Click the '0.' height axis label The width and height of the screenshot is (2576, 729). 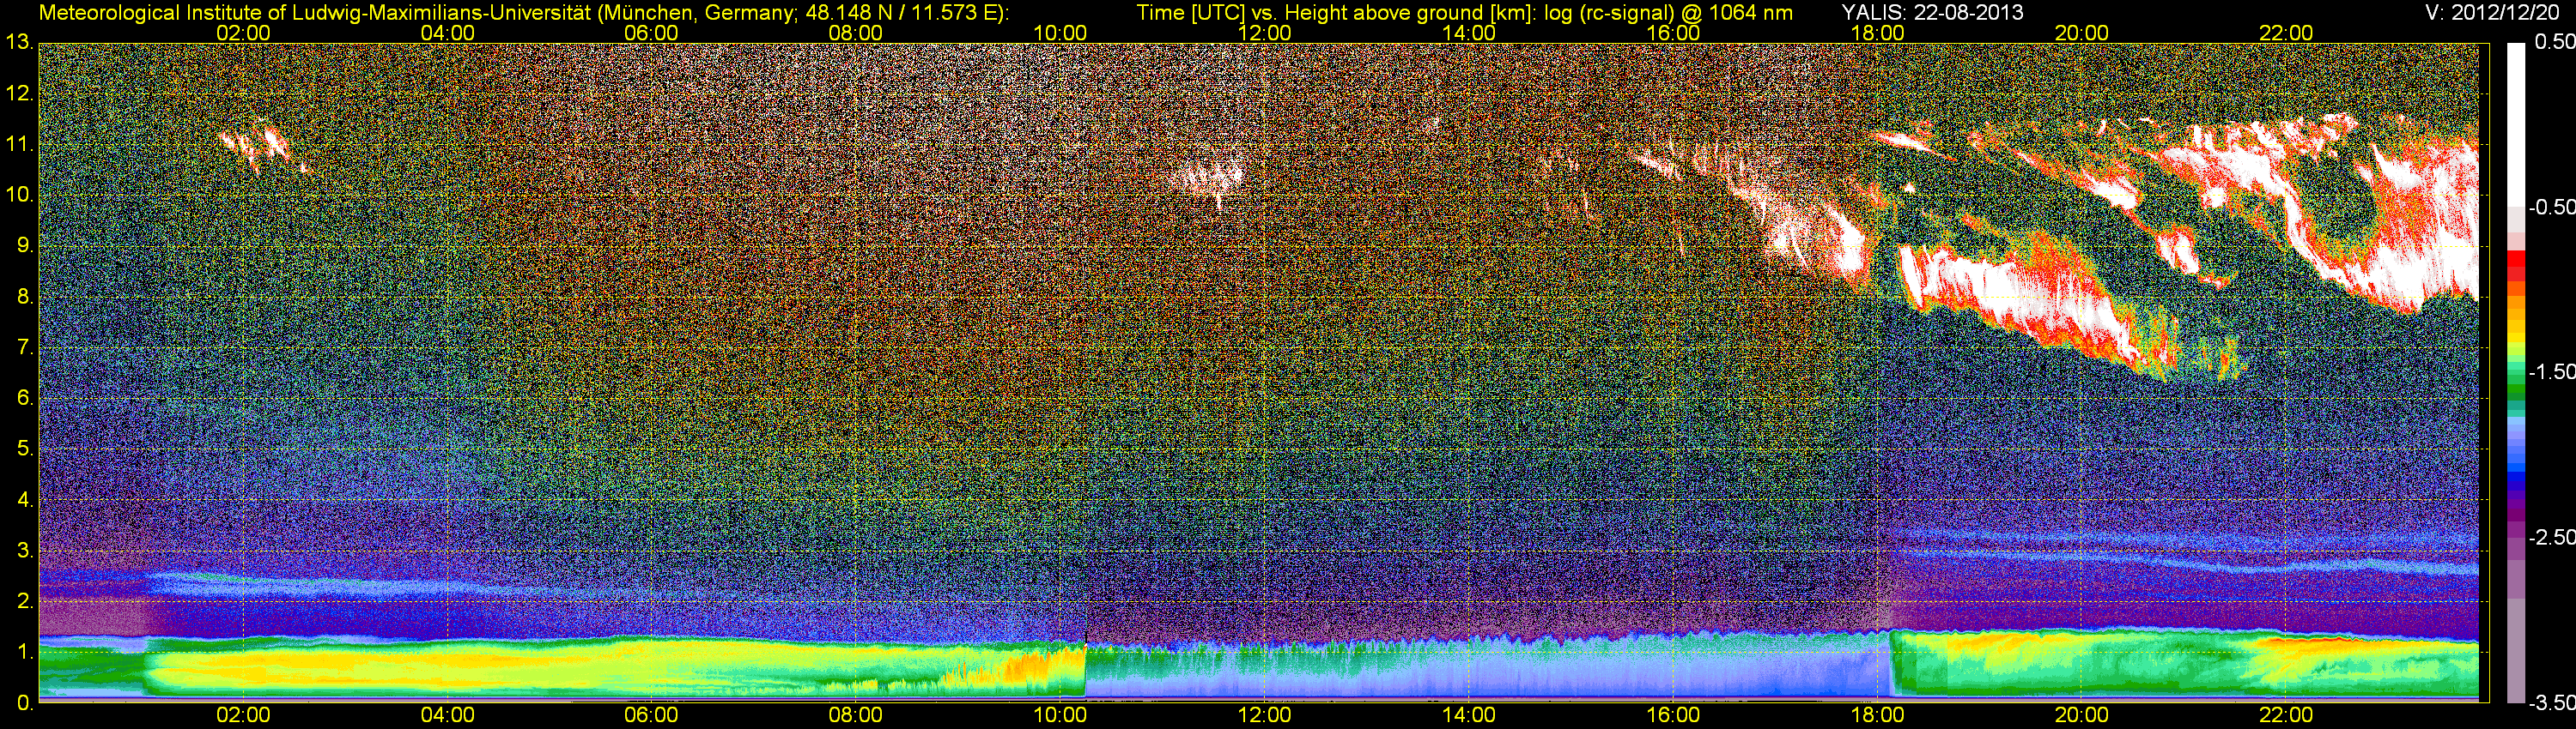click(x=25, y=703)
